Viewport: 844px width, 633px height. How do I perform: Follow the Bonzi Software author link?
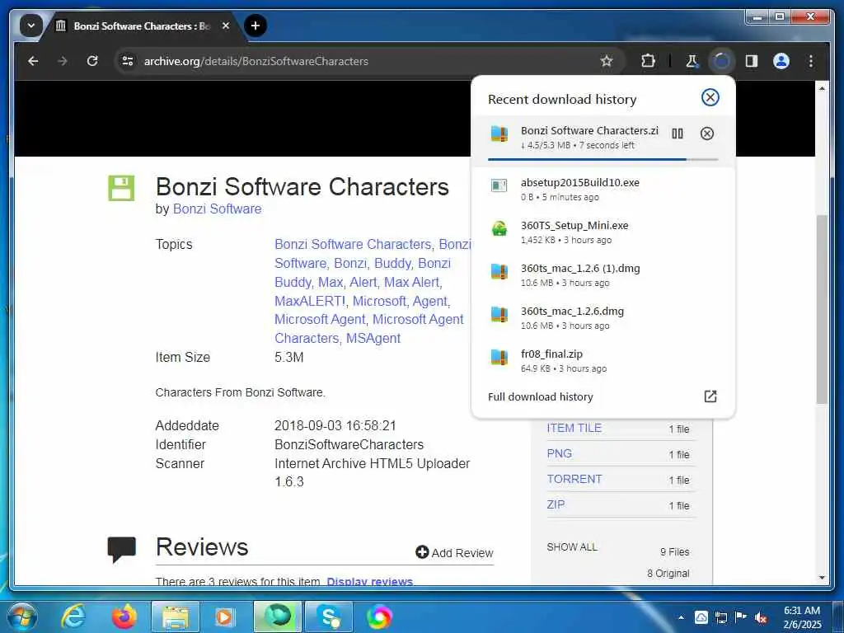coord(217,209)
